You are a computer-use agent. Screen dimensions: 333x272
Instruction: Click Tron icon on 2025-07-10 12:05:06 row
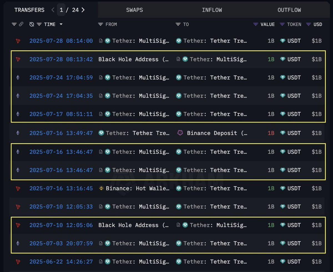point(18,225)
